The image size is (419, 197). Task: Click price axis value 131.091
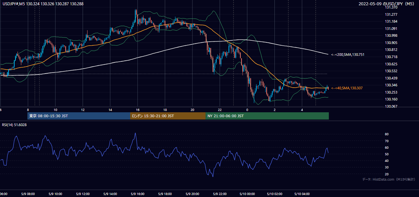391,29
